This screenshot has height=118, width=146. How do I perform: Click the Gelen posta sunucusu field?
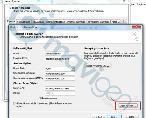(x=60, y=74)
